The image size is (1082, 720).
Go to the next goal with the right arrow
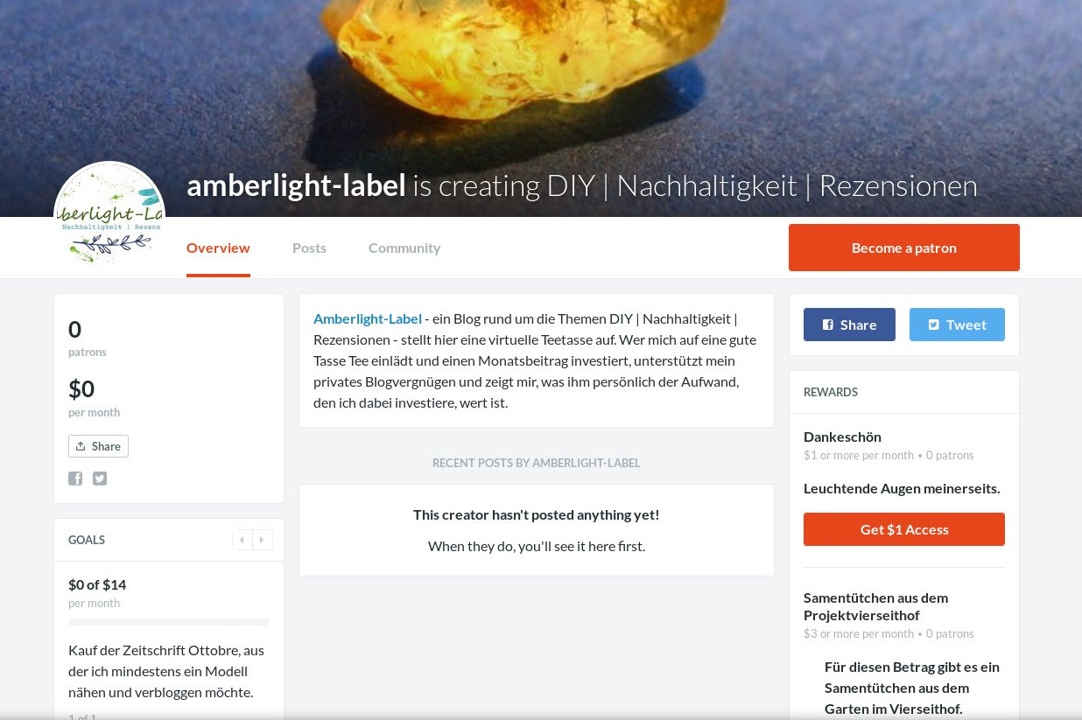(262, 540)
